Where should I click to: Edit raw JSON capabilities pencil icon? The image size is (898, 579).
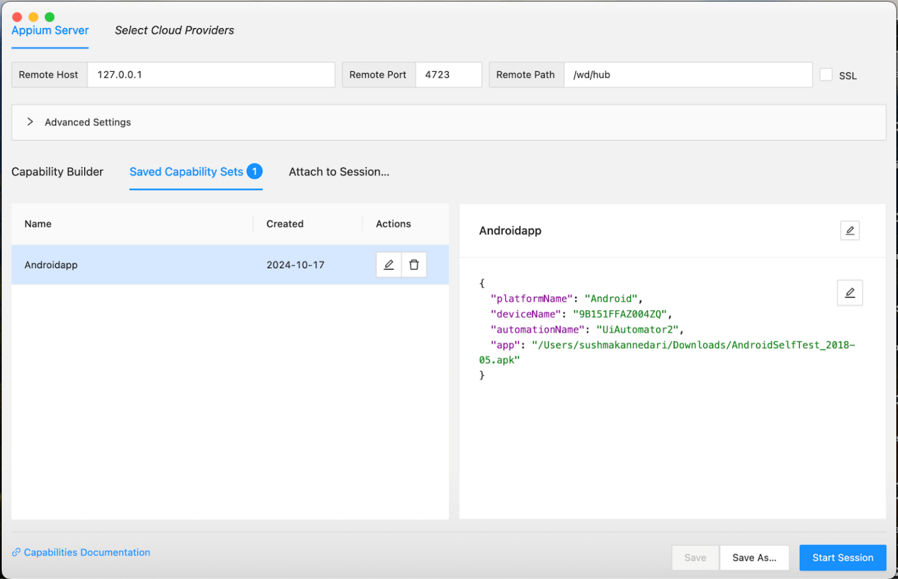tap(849, 293)
